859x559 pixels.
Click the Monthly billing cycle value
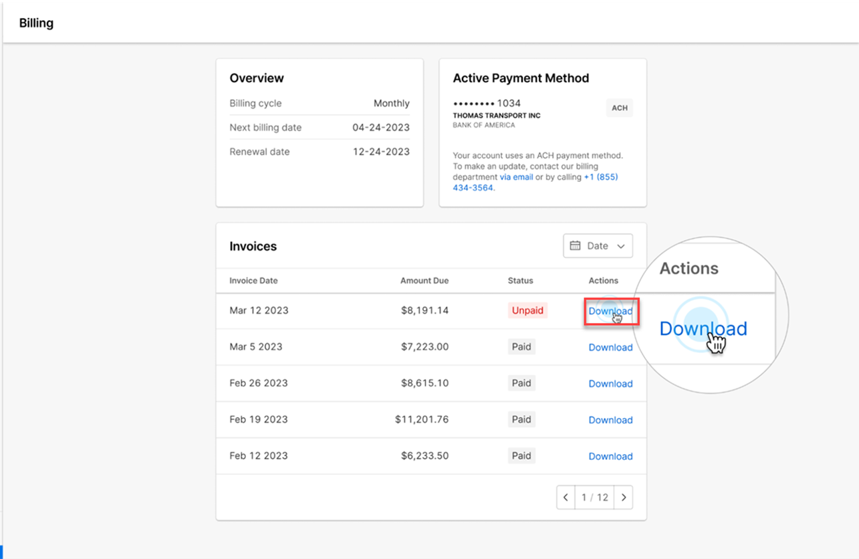[x=392, y=103]
